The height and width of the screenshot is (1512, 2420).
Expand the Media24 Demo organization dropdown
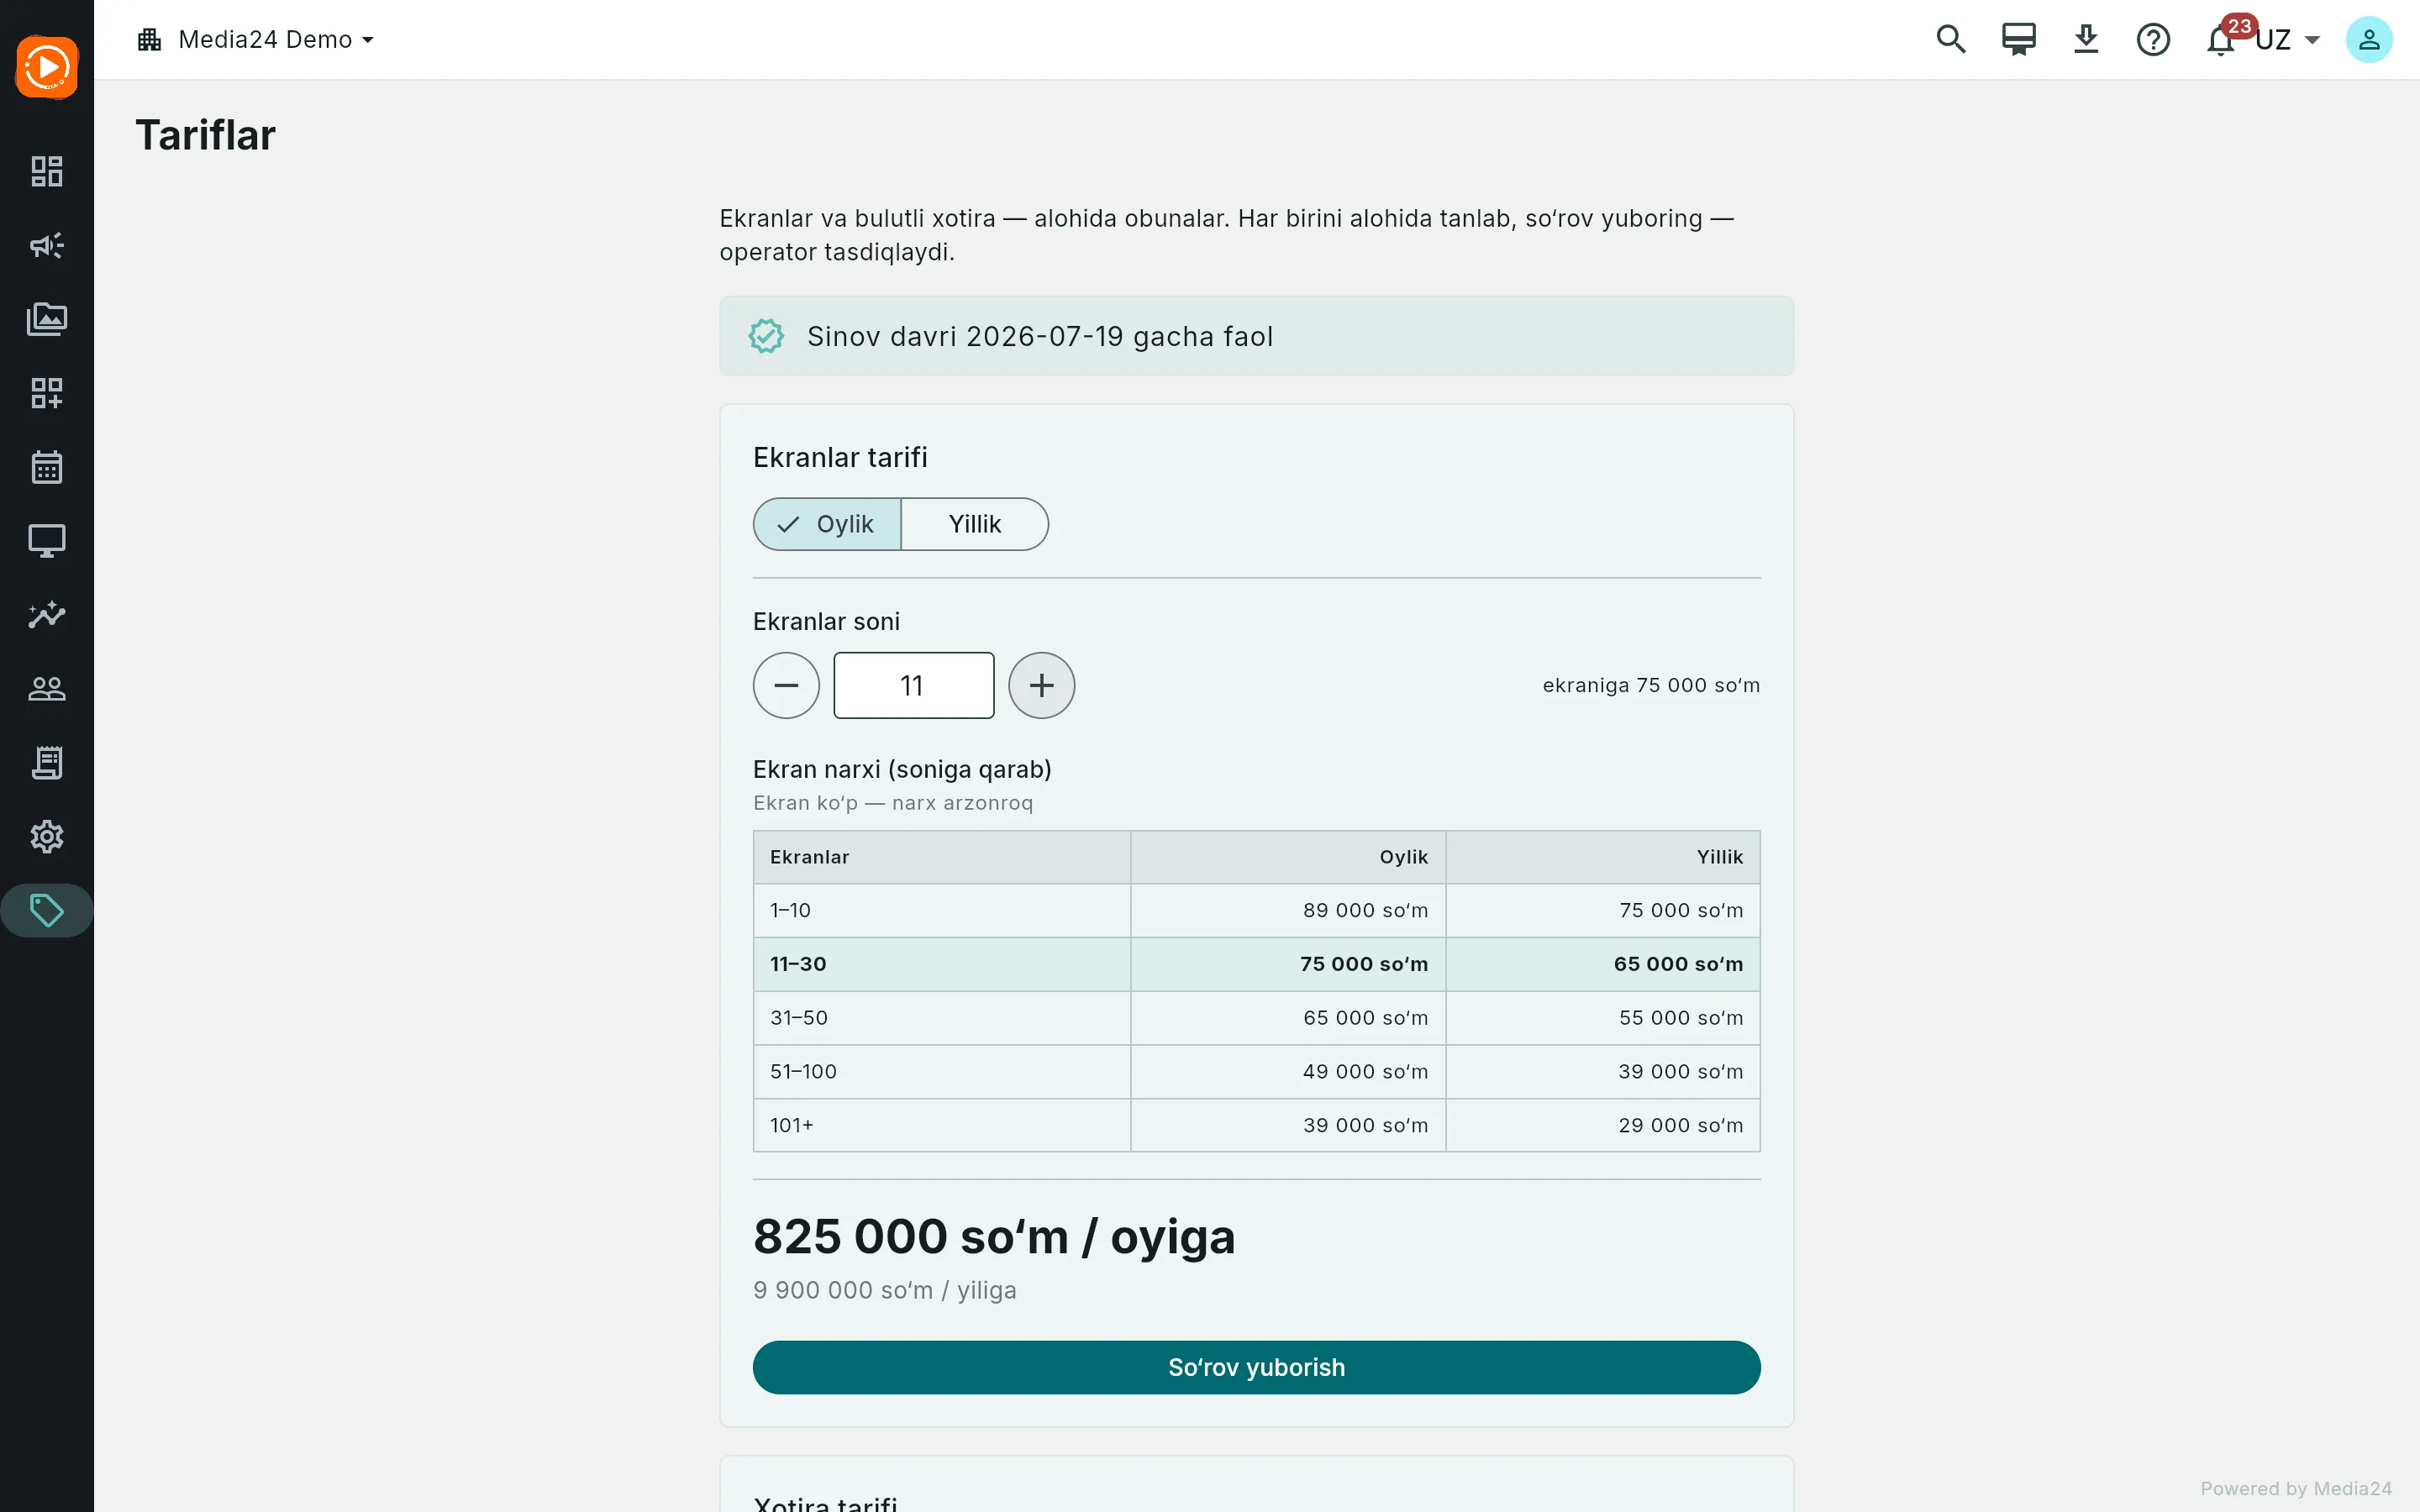256,39
